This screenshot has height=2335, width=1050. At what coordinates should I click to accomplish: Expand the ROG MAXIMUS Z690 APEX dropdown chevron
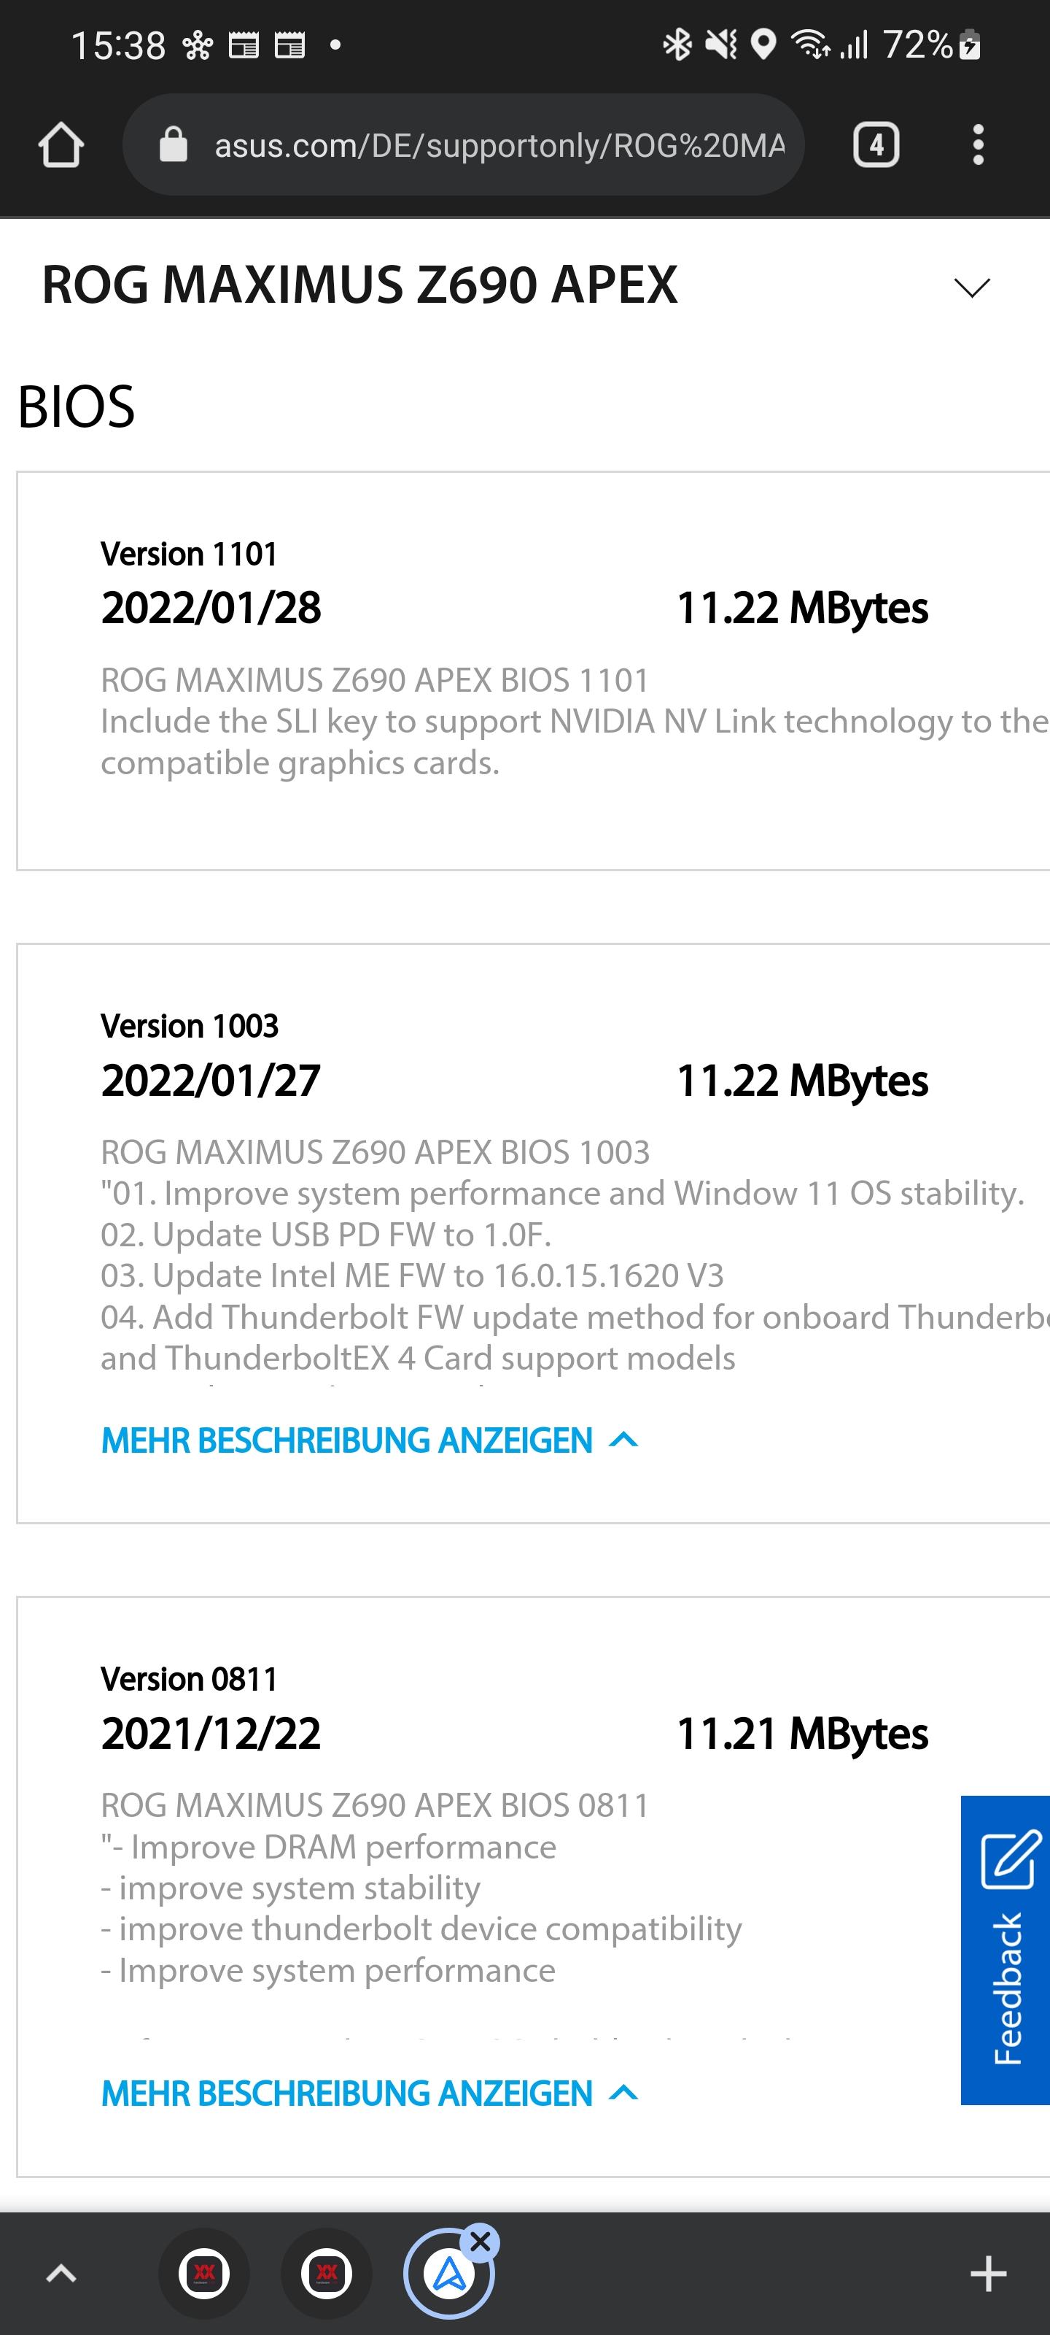coord(973,287)
